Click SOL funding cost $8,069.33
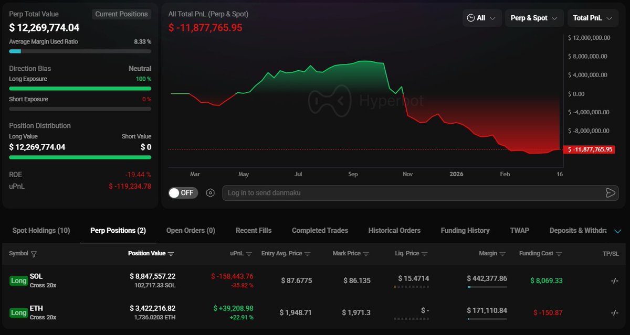Screen dimensions: 630x335 pos(546,280)
